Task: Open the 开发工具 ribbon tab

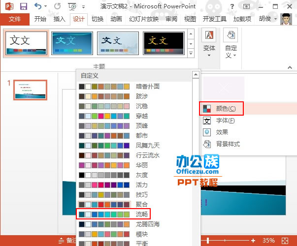Action: [215, 19]
